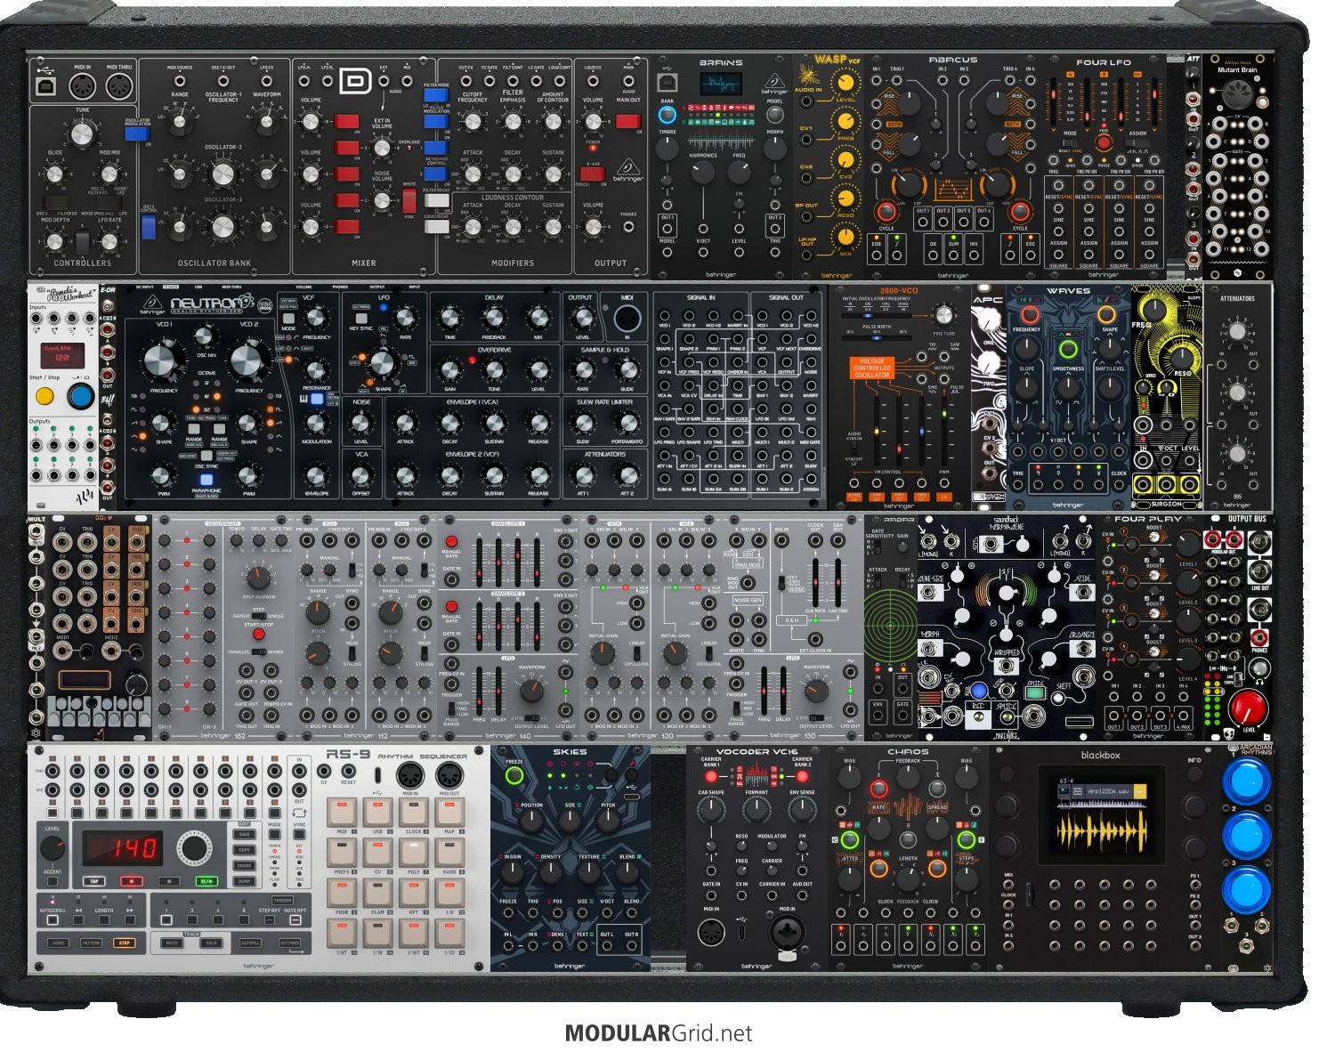The height and width of the screenshot is (1052, 1319).
Task: Click the red 140 tempo display
Action: coord(121,848)
